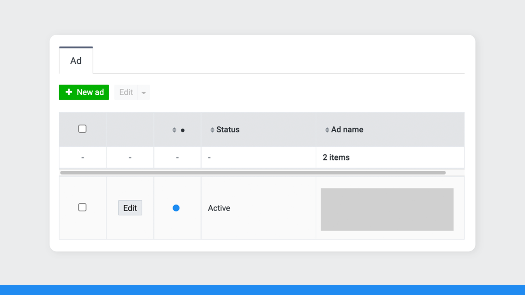Image resolution: width=525 pixels, height=295 pixels.
Task: Click sort arrows beside the dot column header
Action: pos(174,130)
